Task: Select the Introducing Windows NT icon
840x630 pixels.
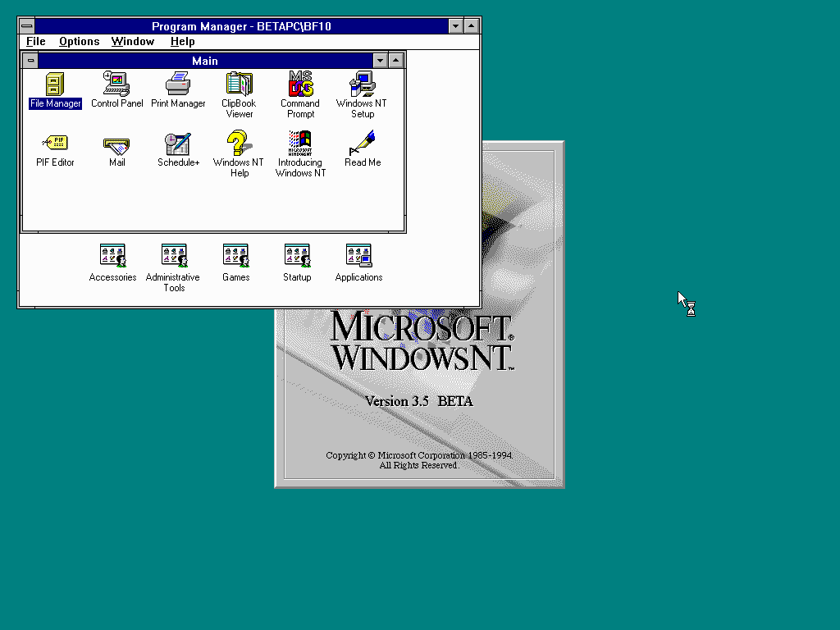Action: 300,144
